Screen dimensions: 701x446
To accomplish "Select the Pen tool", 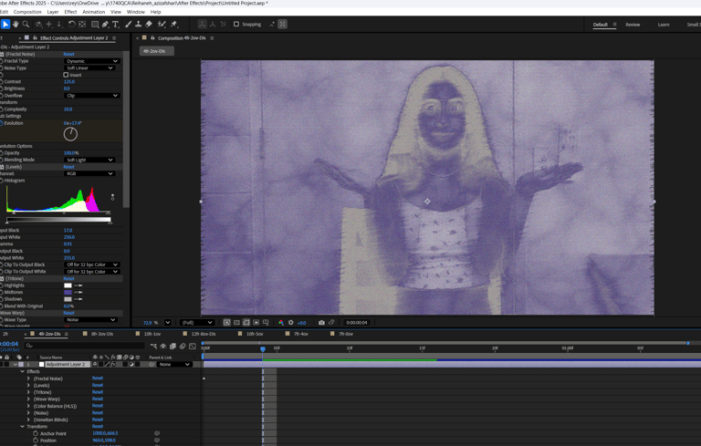I will click(x=105, y=24).
